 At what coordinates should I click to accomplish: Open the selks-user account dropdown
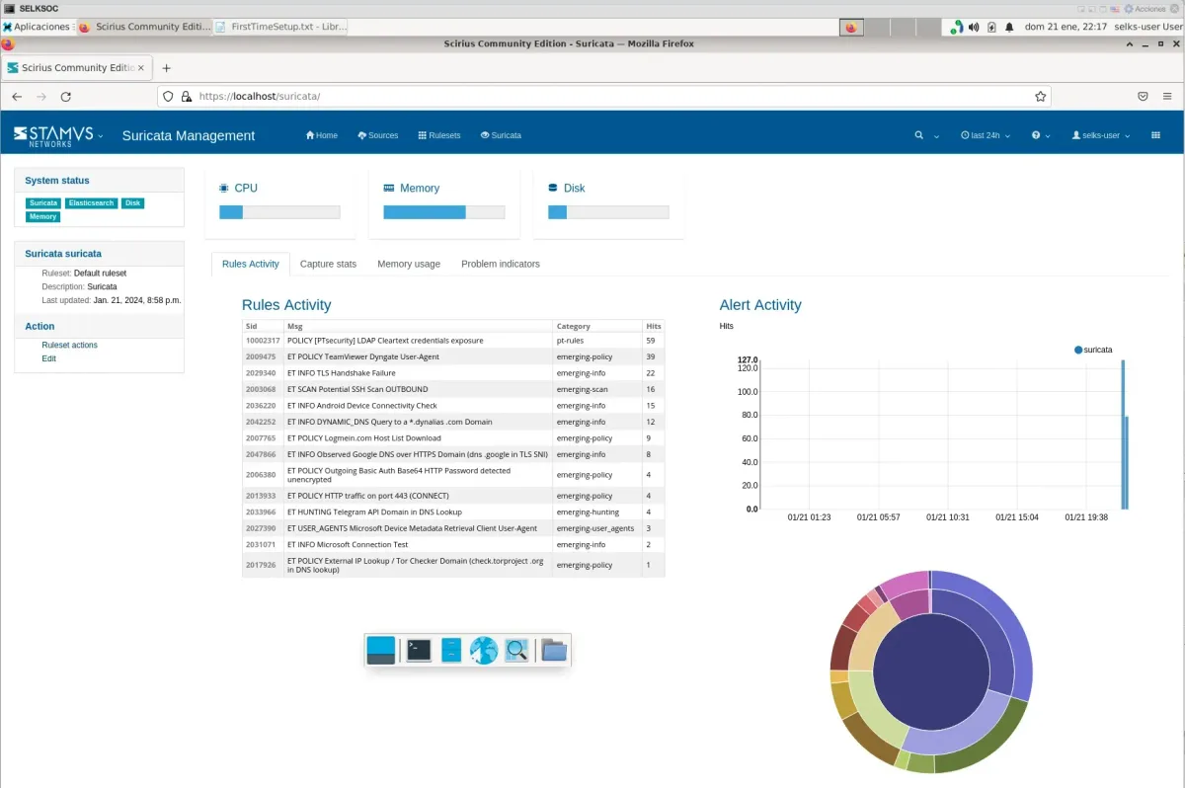click(x=1100, y=135)
